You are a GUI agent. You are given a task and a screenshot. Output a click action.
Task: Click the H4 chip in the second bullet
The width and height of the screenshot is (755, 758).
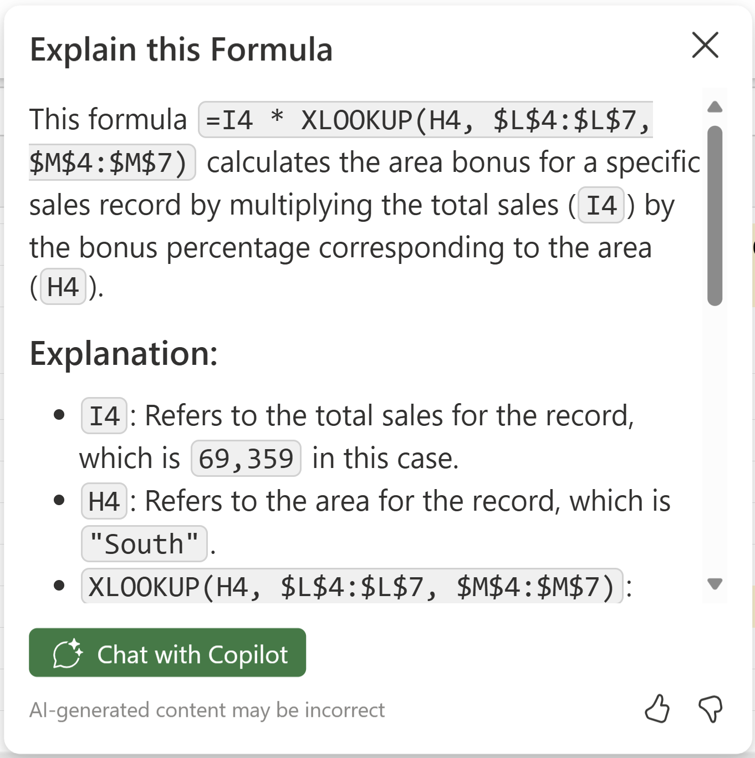(x=104, y=501)
